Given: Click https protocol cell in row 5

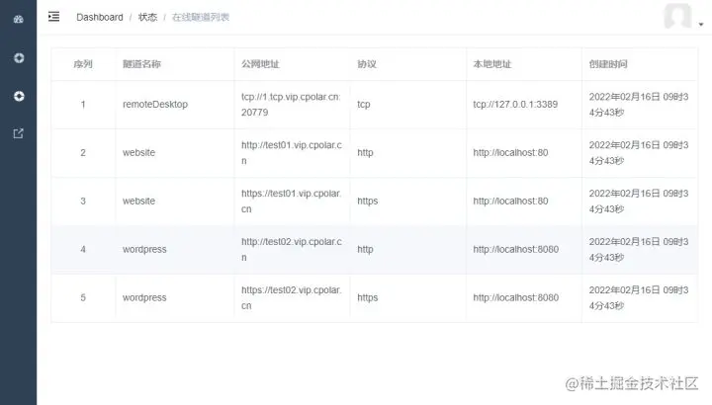Looking at the screenshot, I should 367,298.
